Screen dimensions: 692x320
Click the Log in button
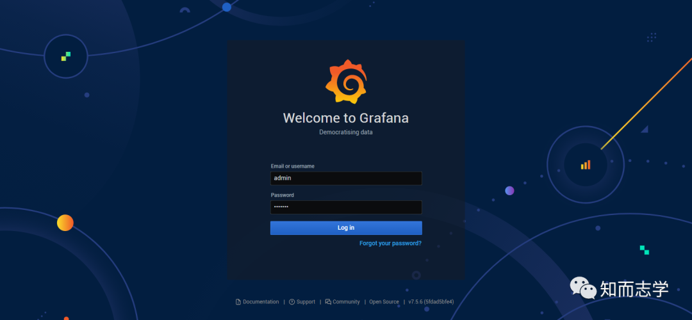(346, 228)
